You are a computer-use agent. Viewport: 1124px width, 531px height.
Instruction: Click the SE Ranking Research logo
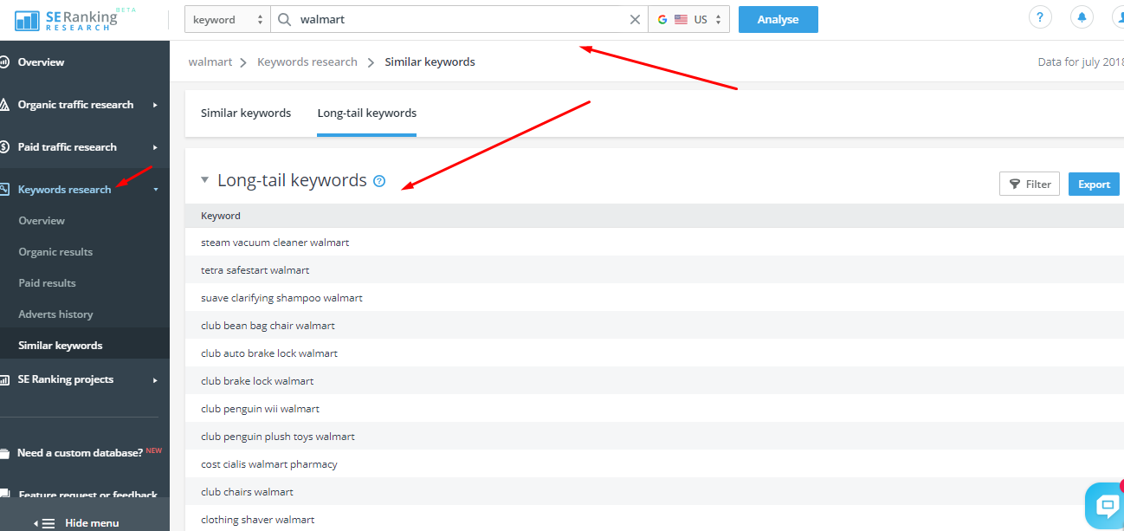pyautogui.click(x=74, y=19)
